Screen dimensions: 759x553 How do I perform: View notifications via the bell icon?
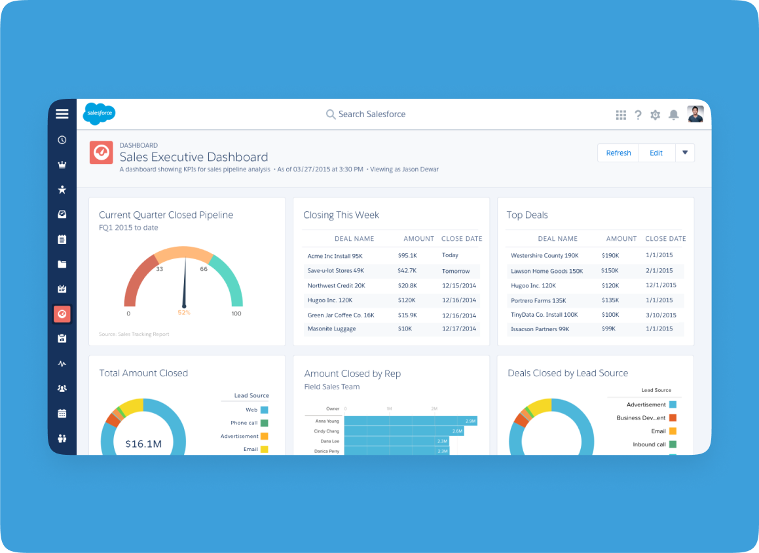[673, 115]
